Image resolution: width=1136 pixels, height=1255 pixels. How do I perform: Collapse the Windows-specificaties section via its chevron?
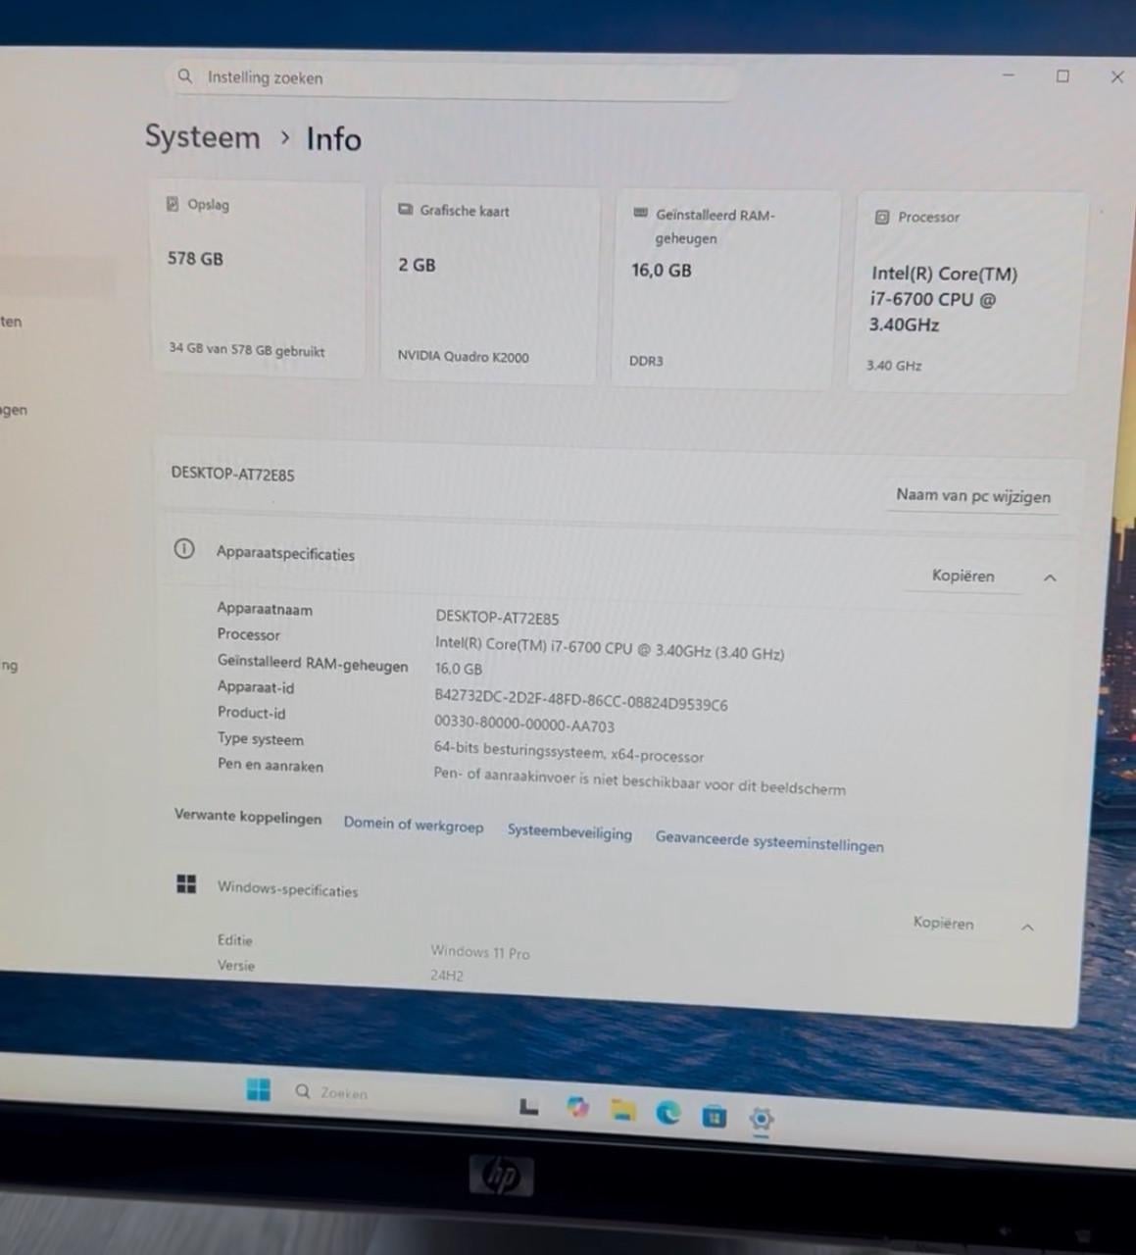click(x=1027, y=926)
